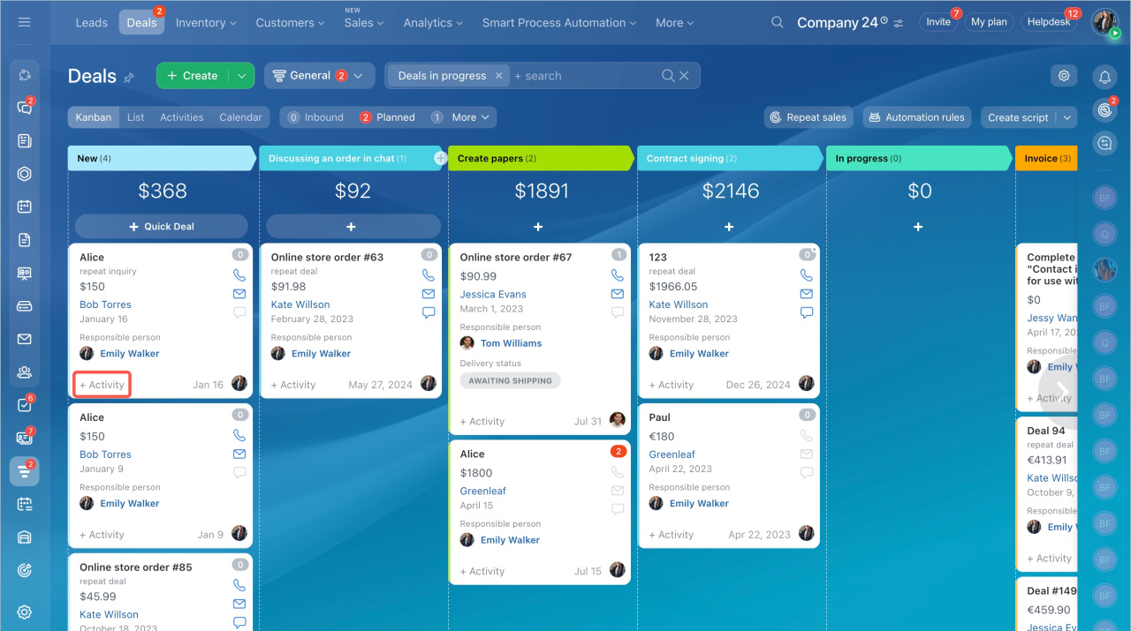1131x631 pixels.
Task: Open Deals page settings gear
Action: point(1064,76)
